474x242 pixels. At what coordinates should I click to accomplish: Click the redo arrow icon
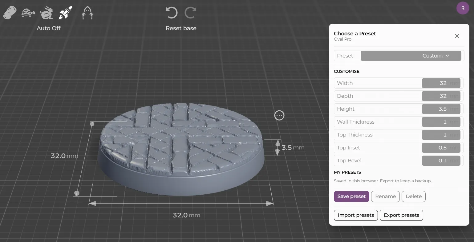pos(190,13)
